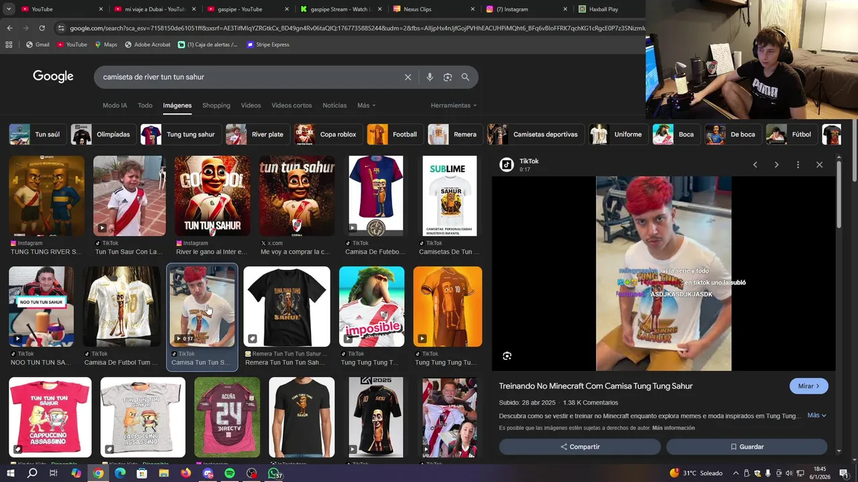Image resolution: width=858 pixels, height=482 pixels.
Task: Open WhatsApp from taskbar
Action: pos(273,473)
